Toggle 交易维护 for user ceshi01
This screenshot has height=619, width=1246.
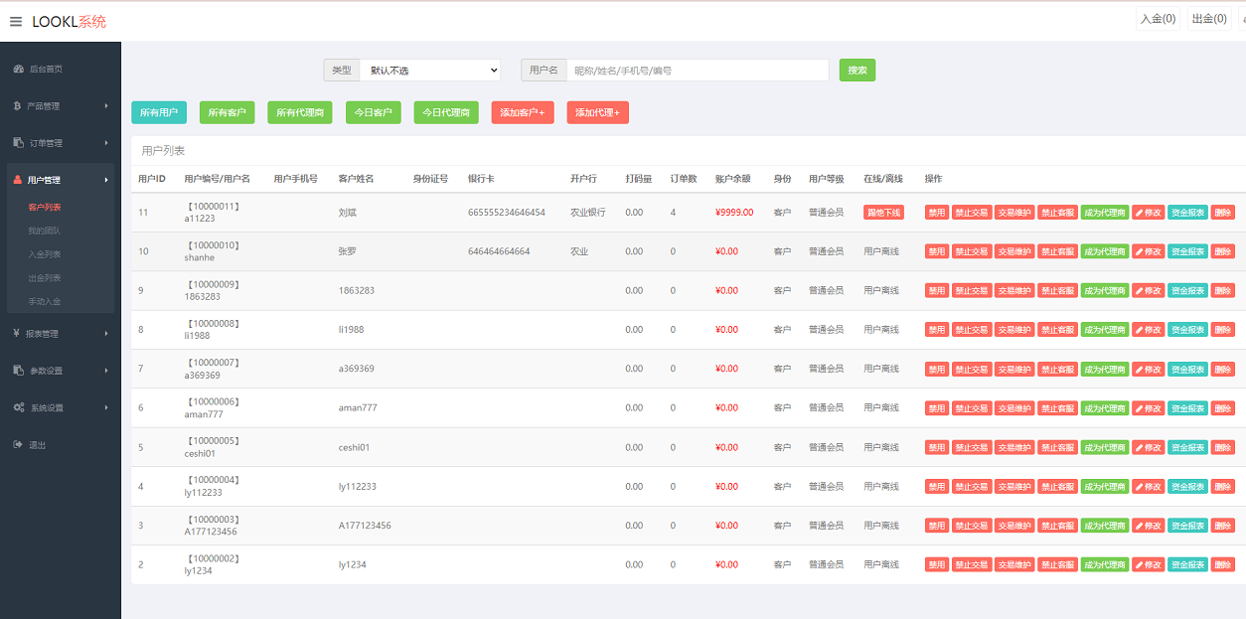click(x=1013, y=447)
